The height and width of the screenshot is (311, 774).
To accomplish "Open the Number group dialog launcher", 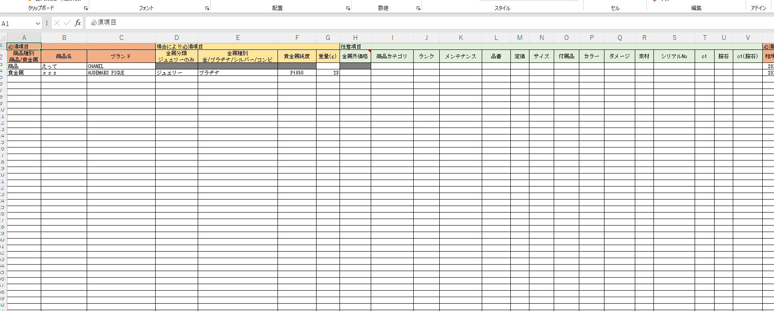I will click(x=418, y=8).
